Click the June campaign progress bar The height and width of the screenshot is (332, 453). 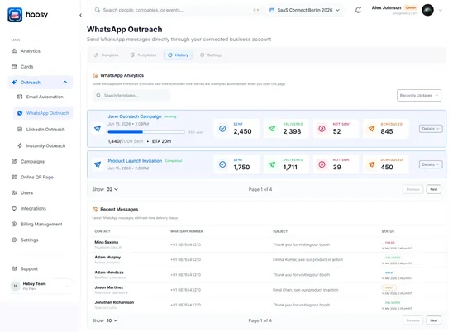click(146, 132)
